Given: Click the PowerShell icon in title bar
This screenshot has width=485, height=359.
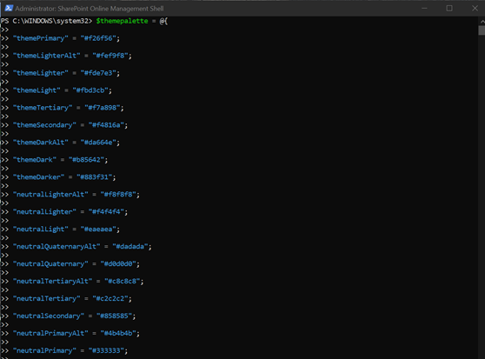Looking at the screenshot, I should [x=9, y=9].
